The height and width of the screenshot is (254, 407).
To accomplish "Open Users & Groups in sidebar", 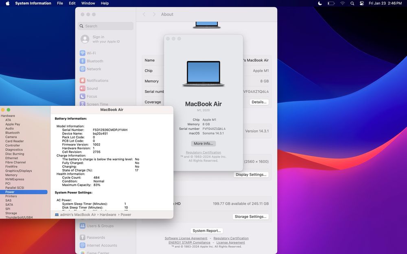I will pyautogui.click(x=97, y=226).
